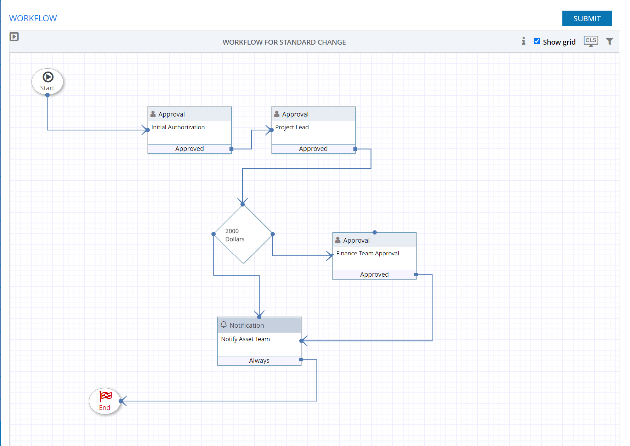The image size is (630, 446).
Task: Open the WORKFLOW heading link
Action: click(33, 18)
